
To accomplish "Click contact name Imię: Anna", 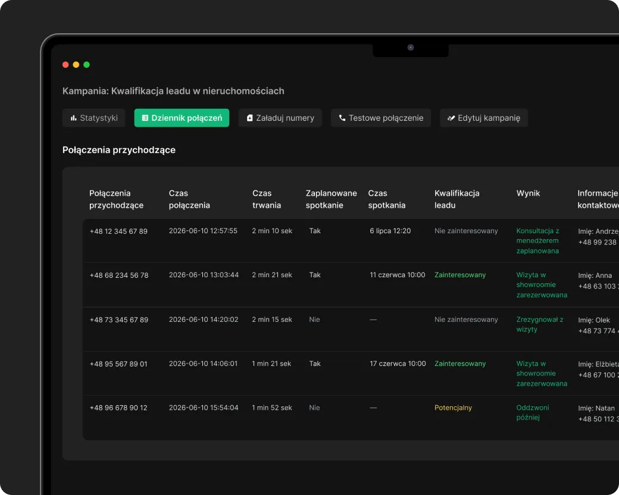I will tap(595, 275).
